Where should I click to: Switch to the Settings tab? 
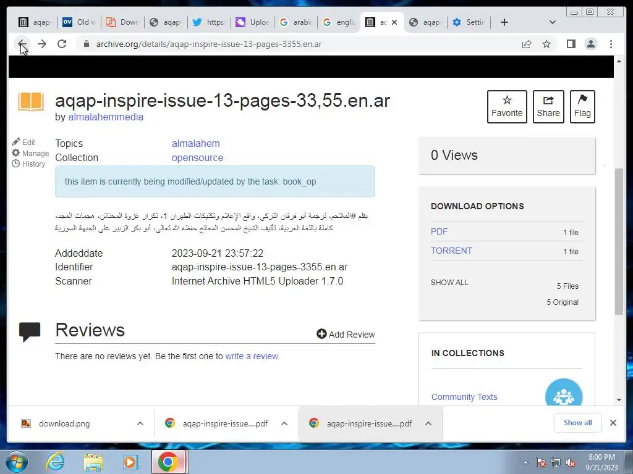(469, 22)
